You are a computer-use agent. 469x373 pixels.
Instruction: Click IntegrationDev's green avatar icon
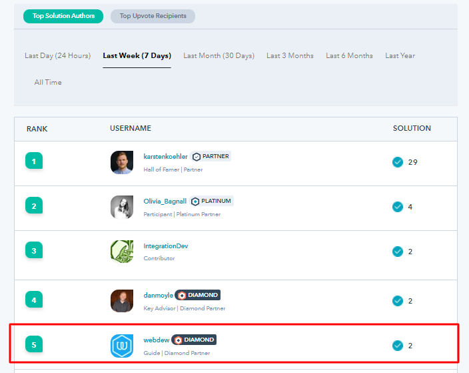(122, 252)
